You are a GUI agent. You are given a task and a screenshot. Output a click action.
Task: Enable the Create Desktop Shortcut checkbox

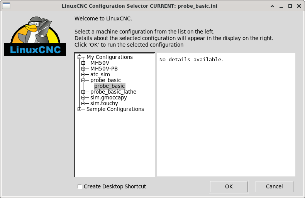tap(80, 186)
